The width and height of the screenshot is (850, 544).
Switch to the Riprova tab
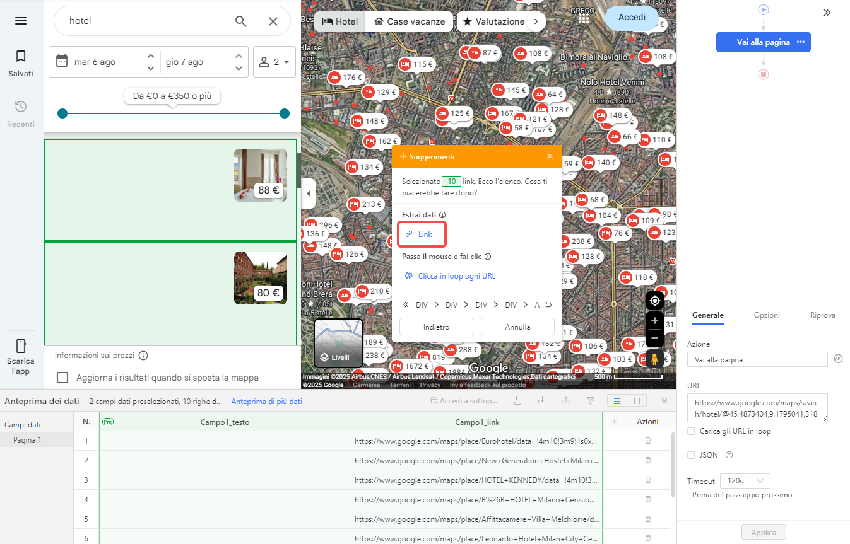(x=822, y=315)
